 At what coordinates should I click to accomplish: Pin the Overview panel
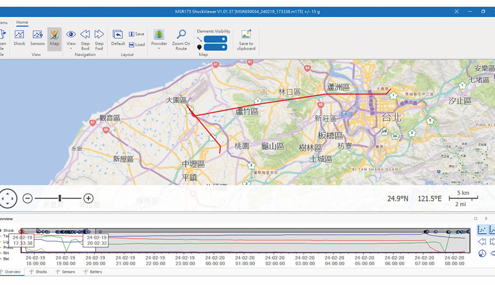[x=486, y=218]
